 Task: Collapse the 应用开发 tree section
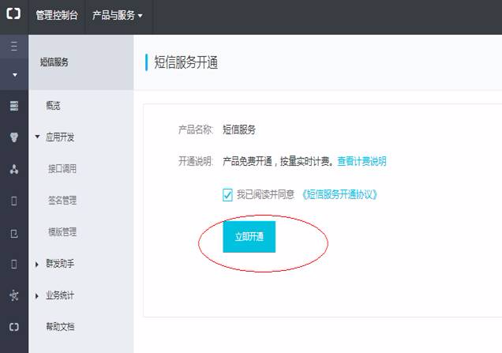37,137
